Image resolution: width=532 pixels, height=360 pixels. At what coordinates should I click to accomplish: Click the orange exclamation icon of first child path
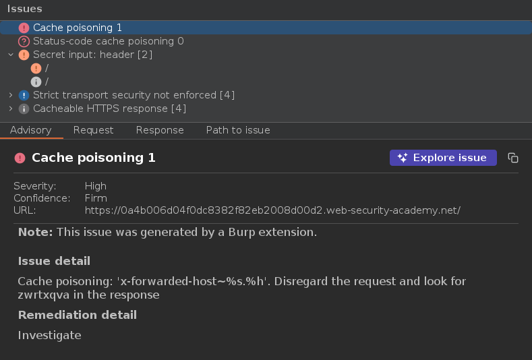click(36, 68)
